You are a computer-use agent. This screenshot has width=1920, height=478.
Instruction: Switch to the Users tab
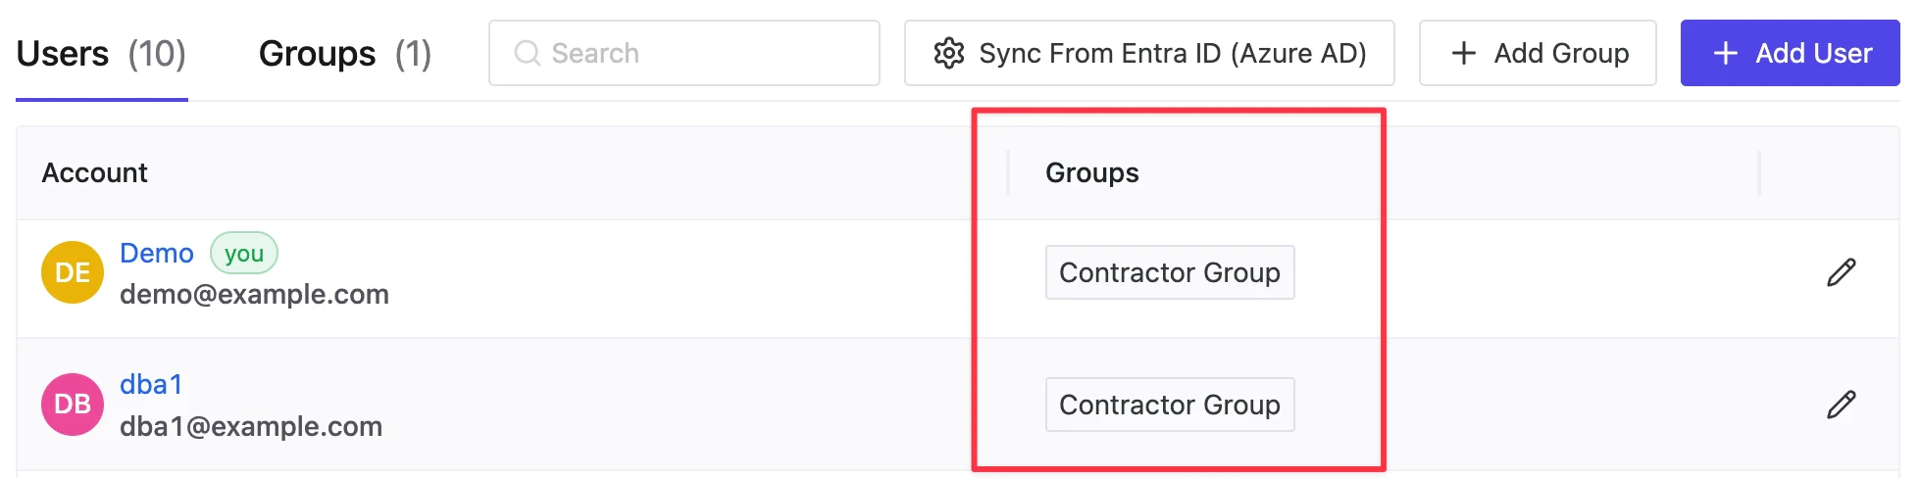(101, 54)
